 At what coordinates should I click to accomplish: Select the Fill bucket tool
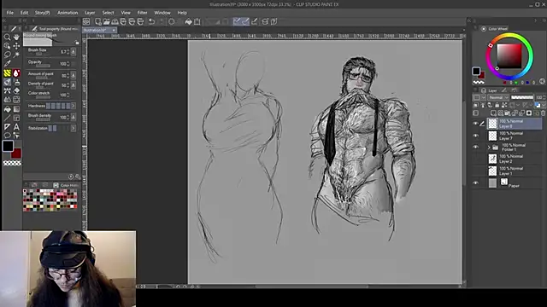(x=7, y=109)
